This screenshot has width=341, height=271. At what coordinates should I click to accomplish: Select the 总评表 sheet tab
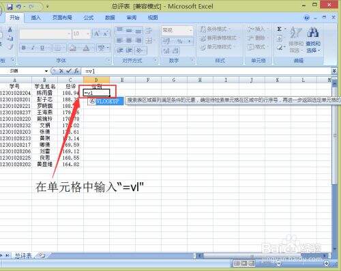(23, 256)
